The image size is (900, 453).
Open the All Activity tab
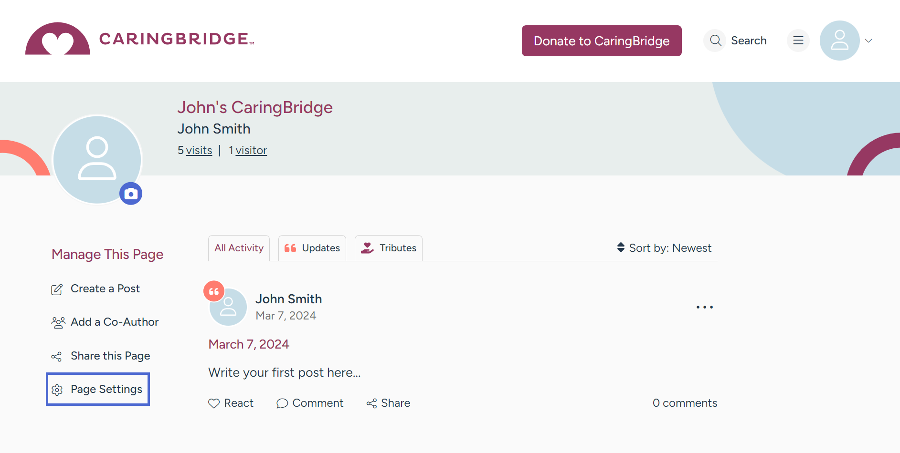point(239,248)
